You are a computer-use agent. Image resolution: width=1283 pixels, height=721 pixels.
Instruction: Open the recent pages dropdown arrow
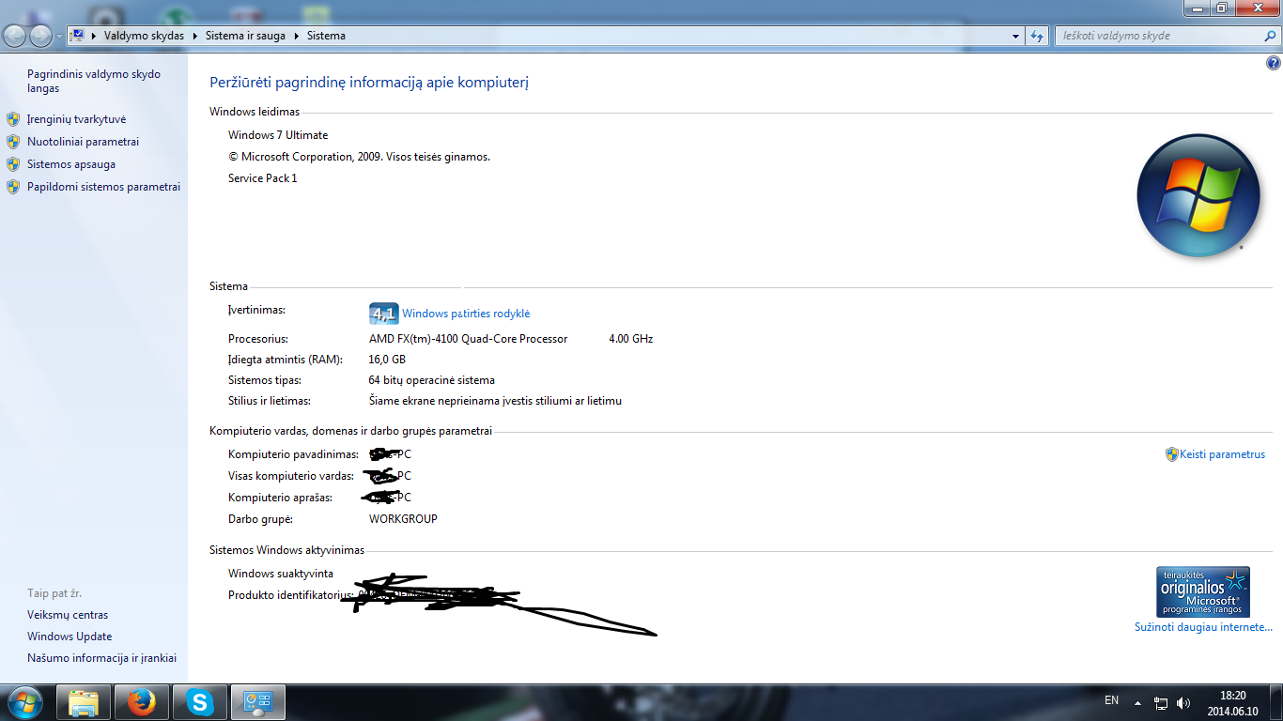[59, 37]
